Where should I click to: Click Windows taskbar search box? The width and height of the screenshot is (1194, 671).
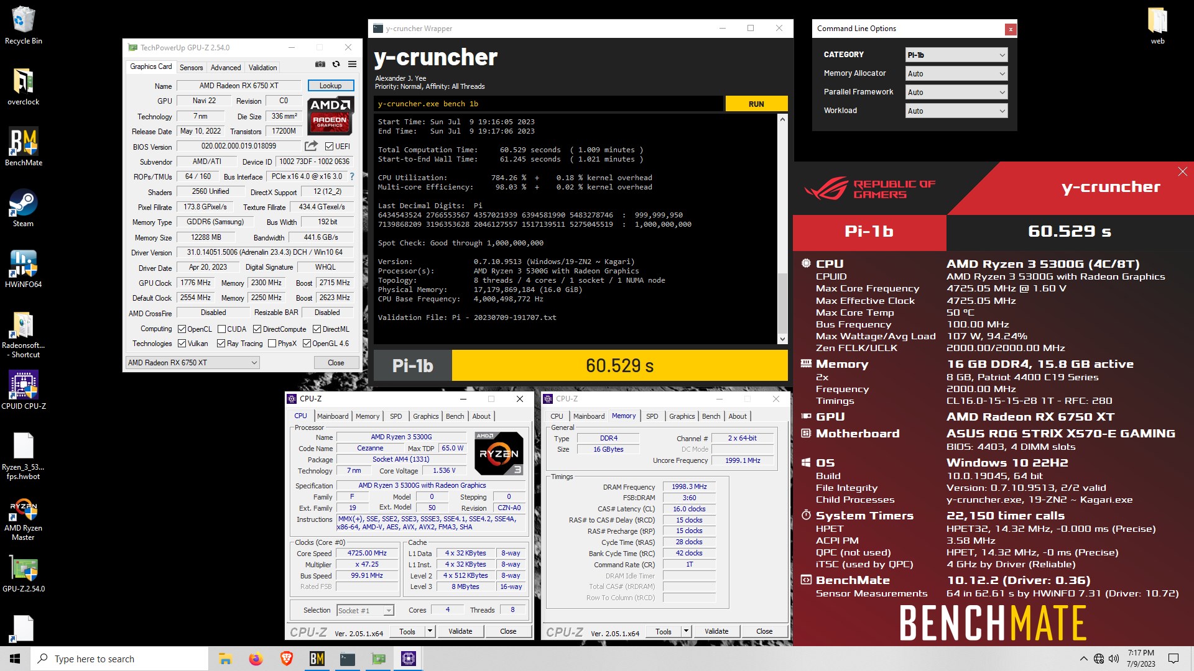(119, 659)
